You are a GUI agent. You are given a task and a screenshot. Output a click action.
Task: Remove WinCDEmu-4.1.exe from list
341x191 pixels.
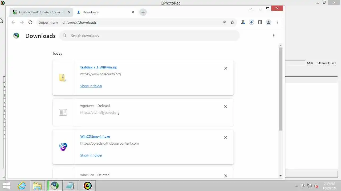(226, 137)
